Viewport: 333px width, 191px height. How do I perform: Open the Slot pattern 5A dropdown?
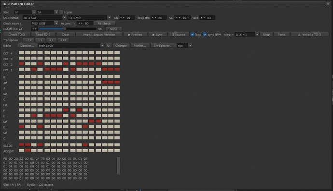(47, 13)
